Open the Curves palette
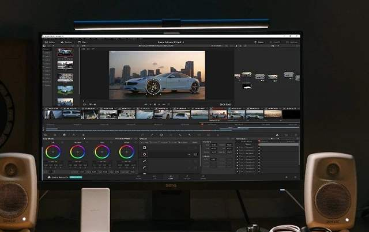This screenshot has height=232, width=369. tap(142, 135)
